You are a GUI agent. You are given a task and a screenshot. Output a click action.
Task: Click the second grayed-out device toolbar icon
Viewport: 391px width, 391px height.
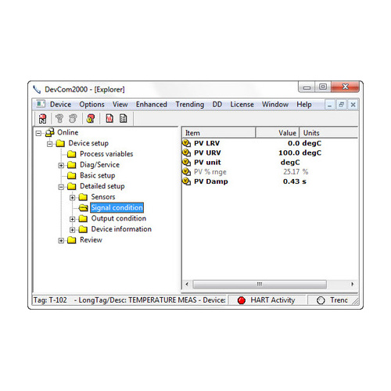pyautogui.click(x=73, y=119)
